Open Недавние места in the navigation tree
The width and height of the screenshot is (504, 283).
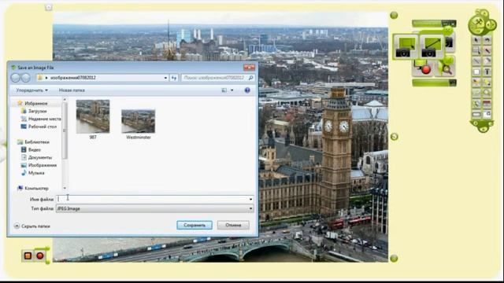[41, 119]
